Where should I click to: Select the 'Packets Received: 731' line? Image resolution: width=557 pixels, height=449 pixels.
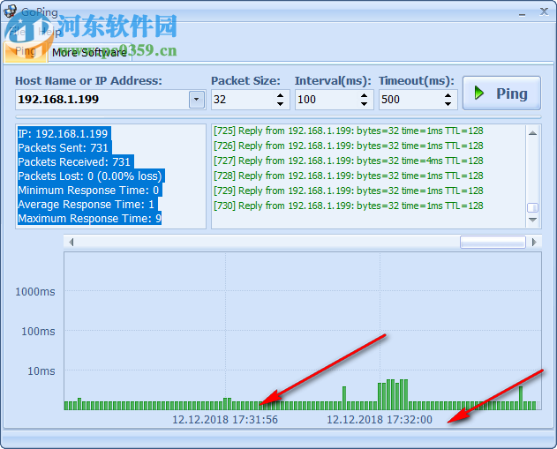click(x=75, y=161)
